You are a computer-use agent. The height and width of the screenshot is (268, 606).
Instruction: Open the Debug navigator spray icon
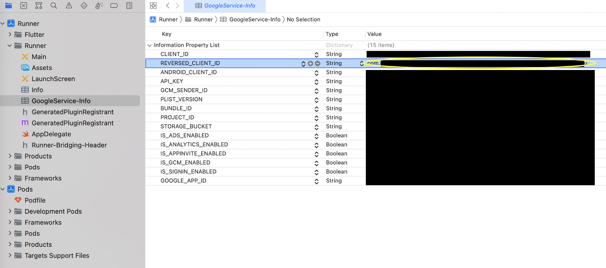click(x=99, y=6)
